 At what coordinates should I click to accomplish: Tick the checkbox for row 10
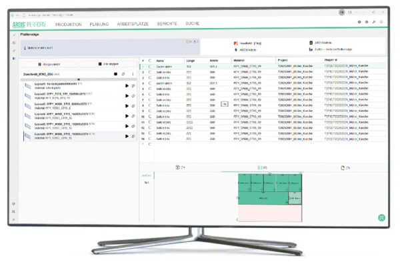click(x=150, y=117)
